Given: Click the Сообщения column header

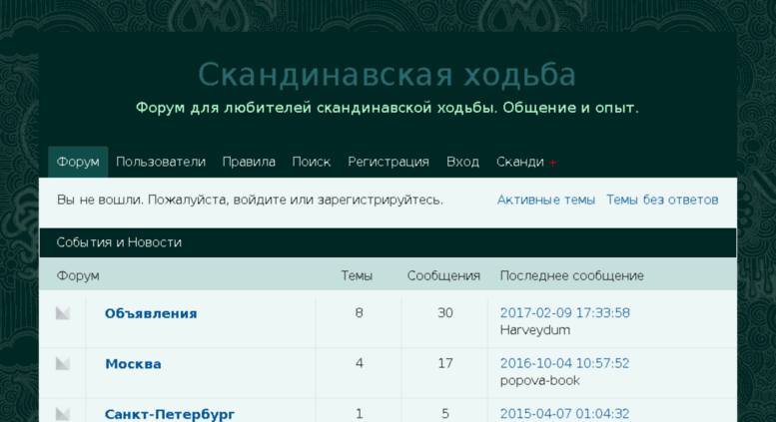Looking at the screenshot, I should coord(443,275).
